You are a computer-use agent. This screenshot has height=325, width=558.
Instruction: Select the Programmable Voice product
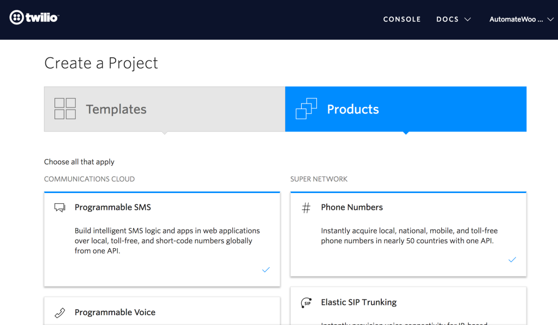[x=162, y=312]
